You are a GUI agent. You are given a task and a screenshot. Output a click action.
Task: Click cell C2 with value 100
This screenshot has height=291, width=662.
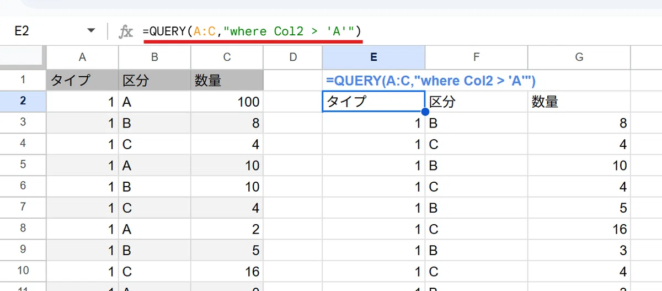pyautogui.click(x=227, y=102)
